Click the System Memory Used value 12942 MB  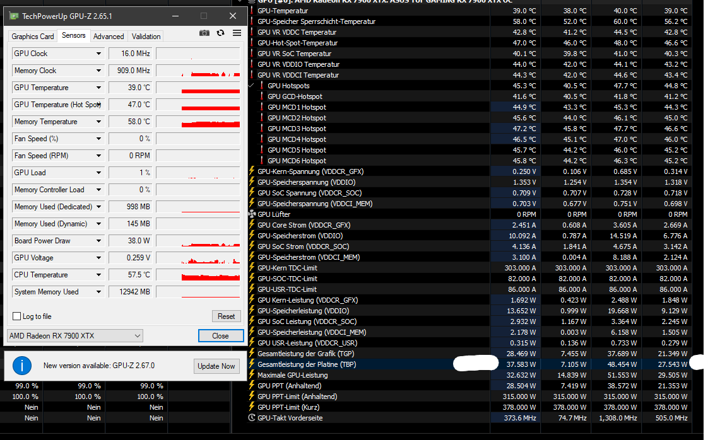point(131,292)
